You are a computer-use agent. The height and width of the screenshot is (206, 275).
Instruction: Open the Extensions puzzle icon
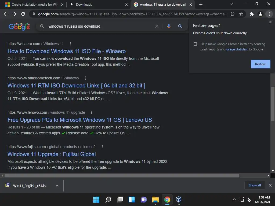click(x=252, y=14)
